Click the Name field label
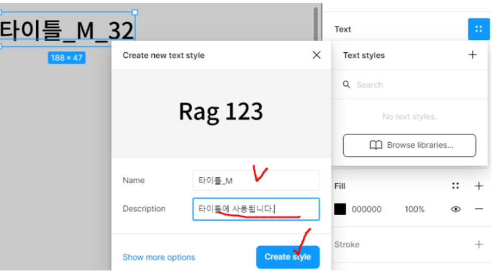 134,180
